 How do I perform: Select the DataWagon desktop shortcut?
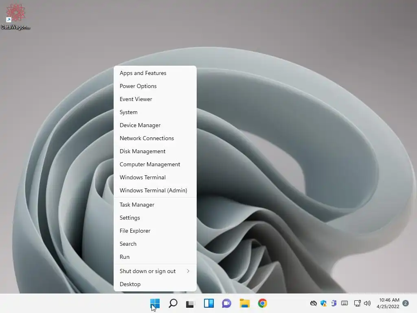16,16
